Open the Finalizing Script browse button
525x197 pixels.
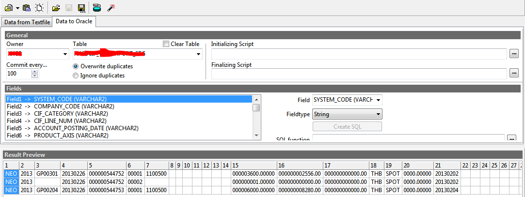click(514, 73)
